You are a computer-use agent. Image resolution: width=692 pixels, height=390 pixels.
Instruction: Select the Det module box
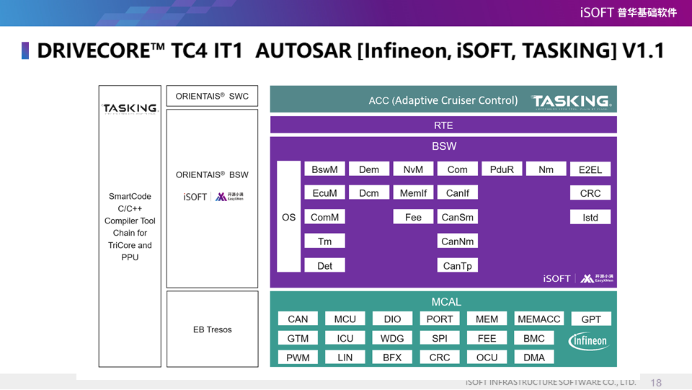click(324, 265)
